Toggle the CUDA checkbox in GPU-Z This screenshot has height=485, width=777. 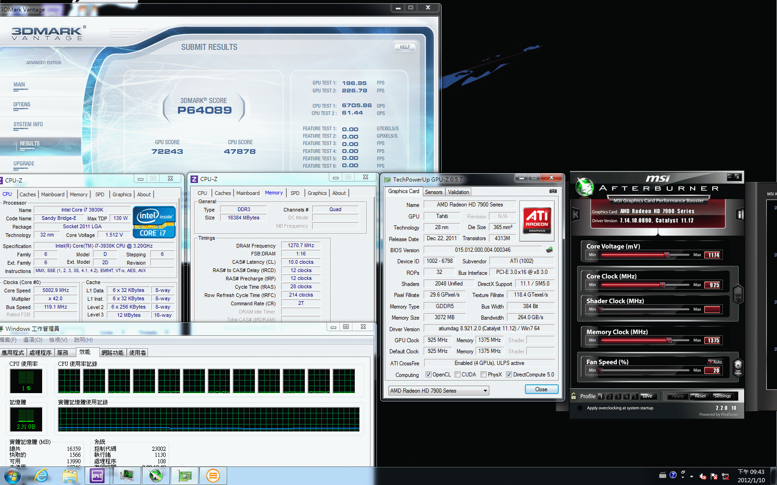(457, 375)
